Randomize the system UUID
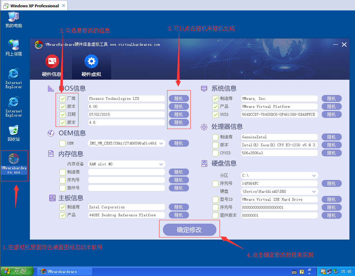The image size is (355, 276). [331, 115]
